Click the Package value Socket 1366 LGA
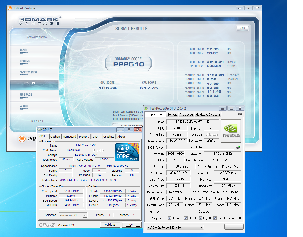The image size is (303, 237). tap(86, 155)
